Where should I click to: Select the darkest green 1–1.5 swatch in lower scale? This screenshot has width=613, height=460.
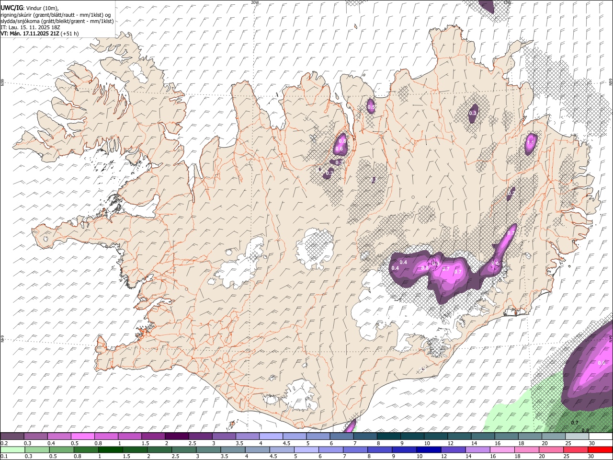click(111, 450)
